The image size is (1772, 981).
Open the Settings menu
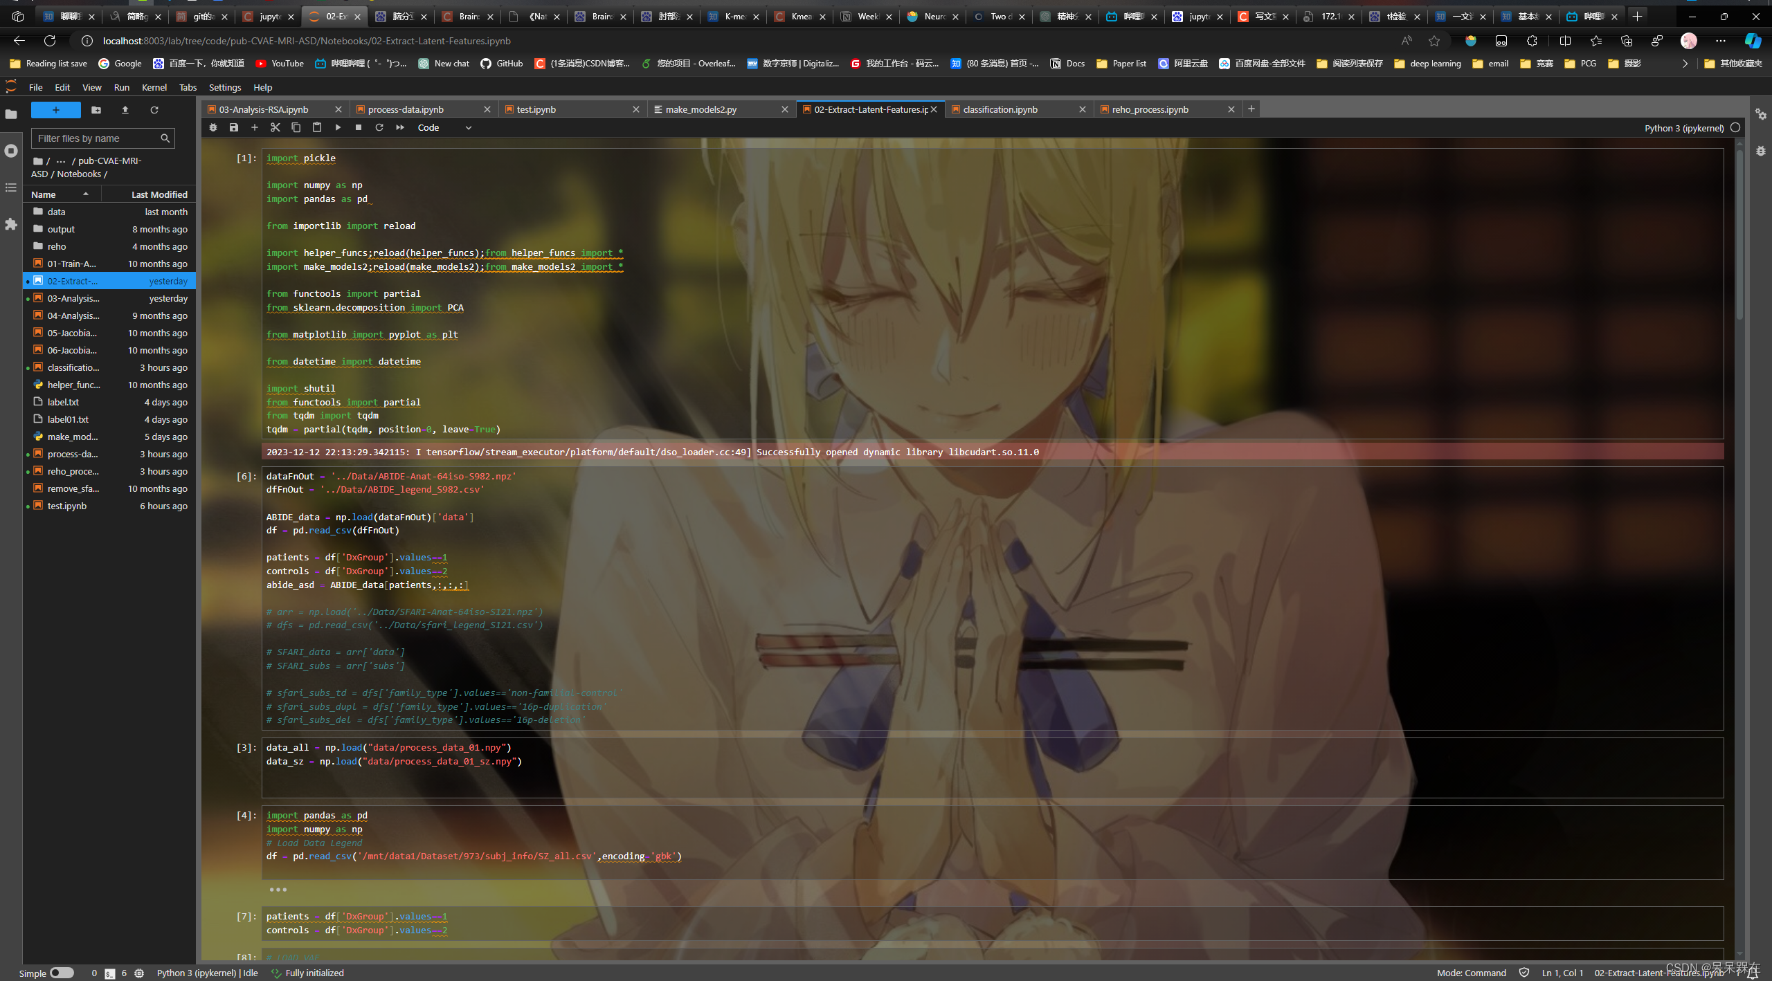(225, 87)
